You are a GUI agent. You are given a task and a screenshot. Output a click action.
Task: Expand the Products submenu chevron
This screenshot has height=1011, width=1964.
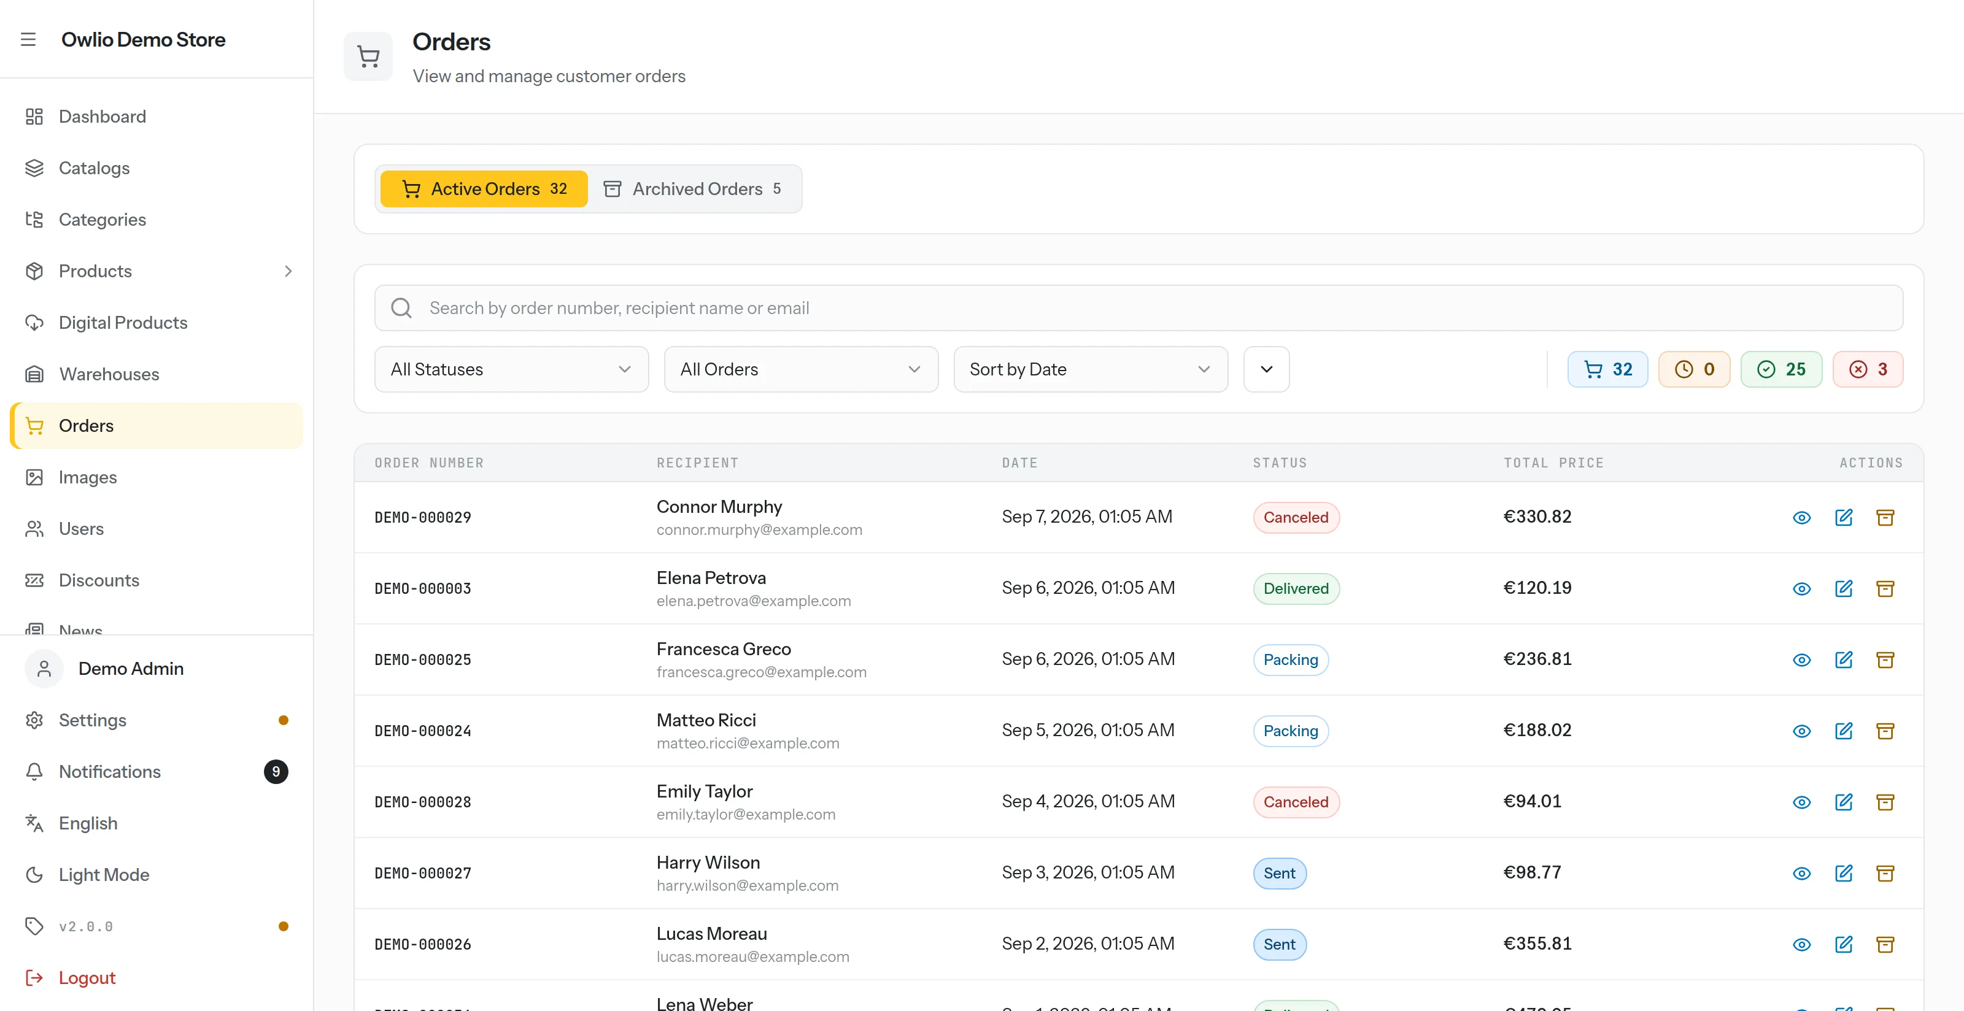pos(288,271)
